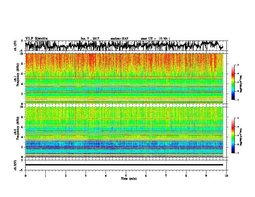The image size is (255, 197).
Task: Click the ch.1 voltage waveform trace
Action: pos(124,46)
